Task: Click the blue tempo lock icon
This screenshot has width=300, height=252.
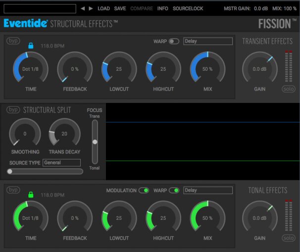Action: (x=30, y=46)
